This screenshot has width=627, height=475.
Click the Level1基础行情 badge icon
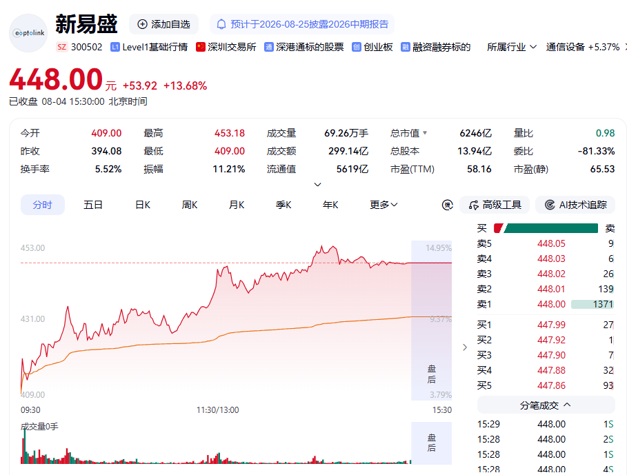coord(115,47)
